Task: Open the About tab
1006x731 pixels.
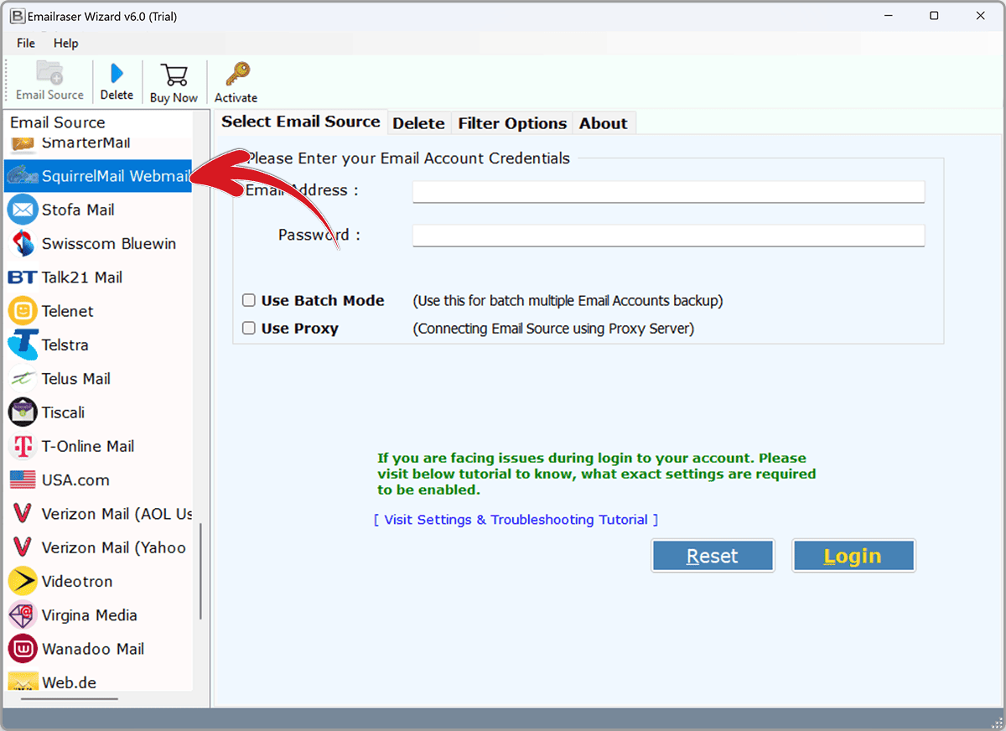Action: (x=603, y=123)
